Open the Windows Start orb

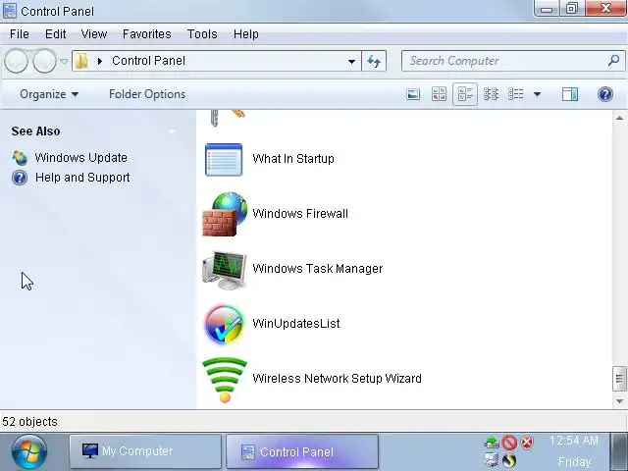tap(28, 451)
